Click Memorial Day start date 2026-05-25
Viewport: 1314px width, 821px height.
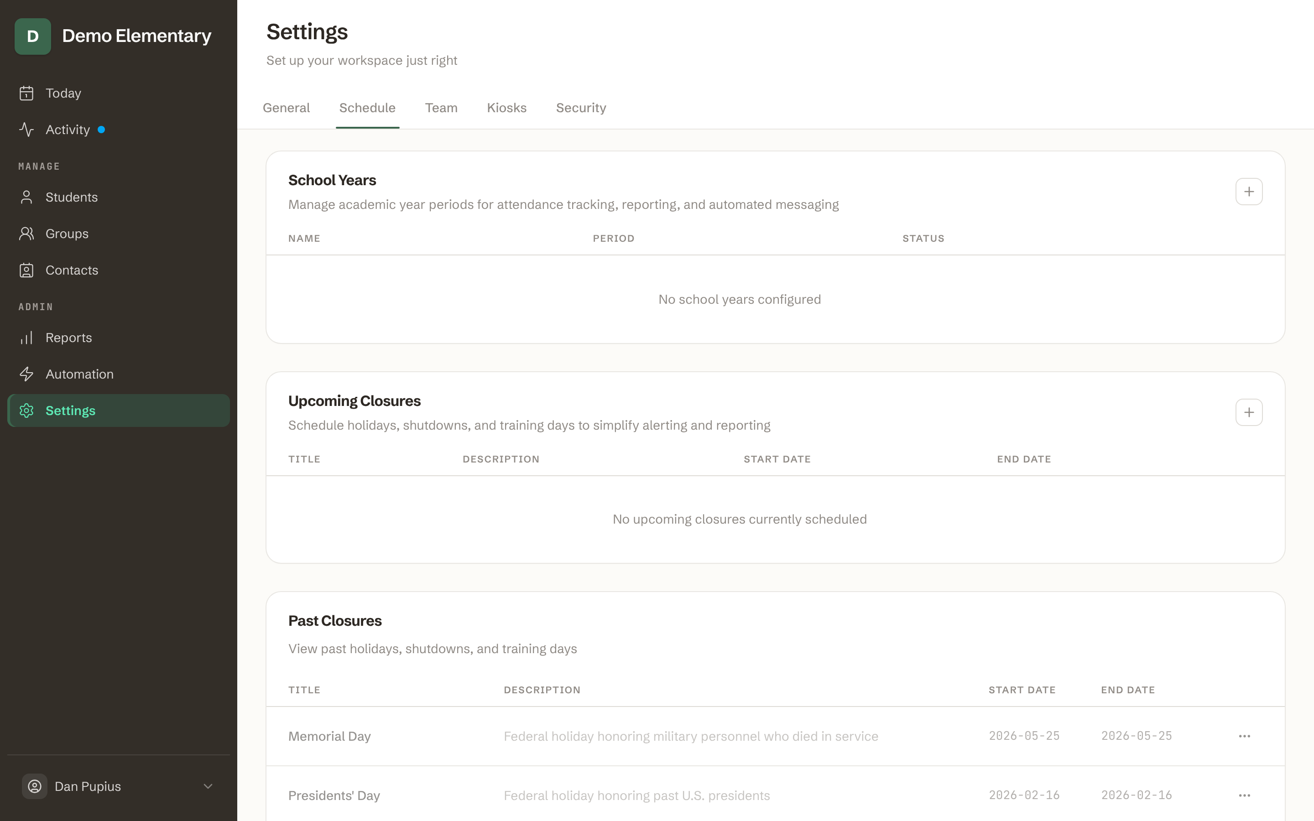pos(1024,736)
